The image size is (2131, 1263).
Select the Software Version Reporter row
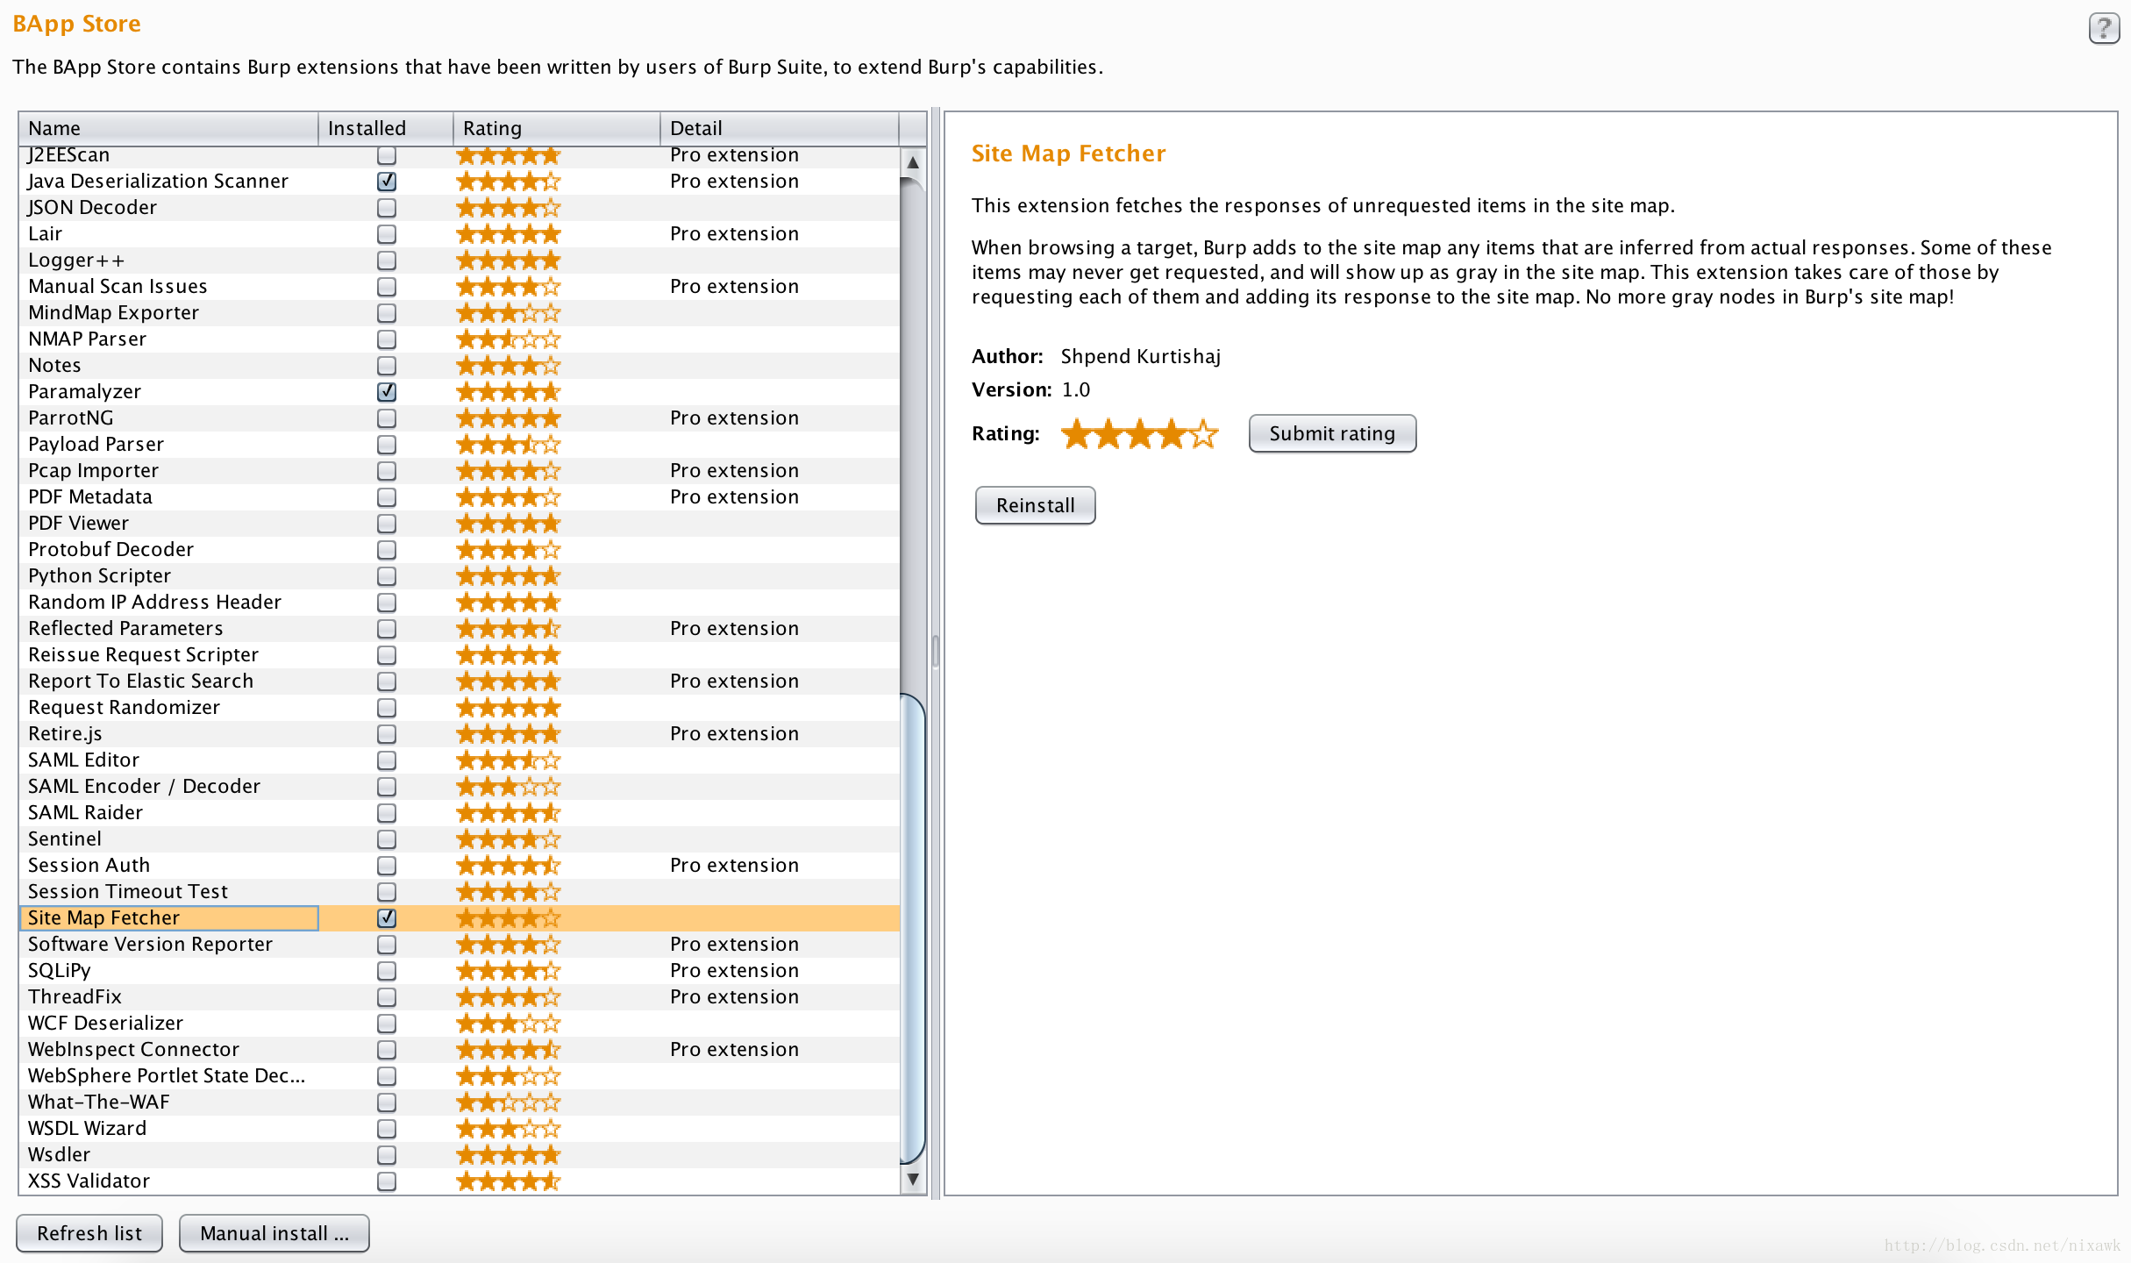(x=460, y=945)
